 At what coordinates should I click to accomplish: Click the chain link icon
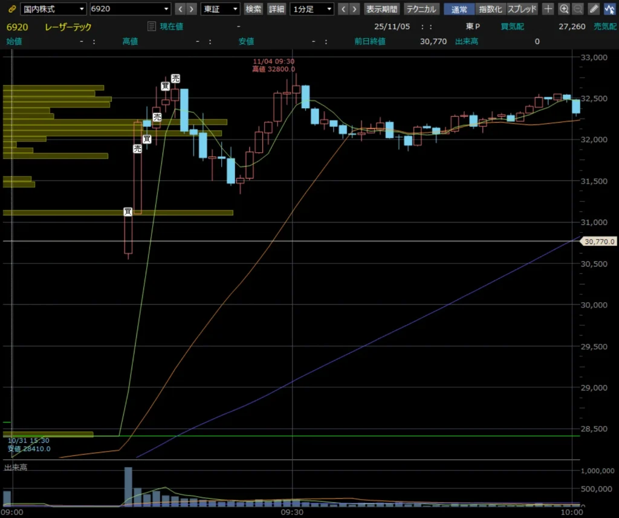tap(11, 9)
